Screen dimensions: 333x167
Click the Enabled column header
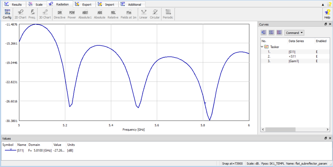click(x=322, y=41)
